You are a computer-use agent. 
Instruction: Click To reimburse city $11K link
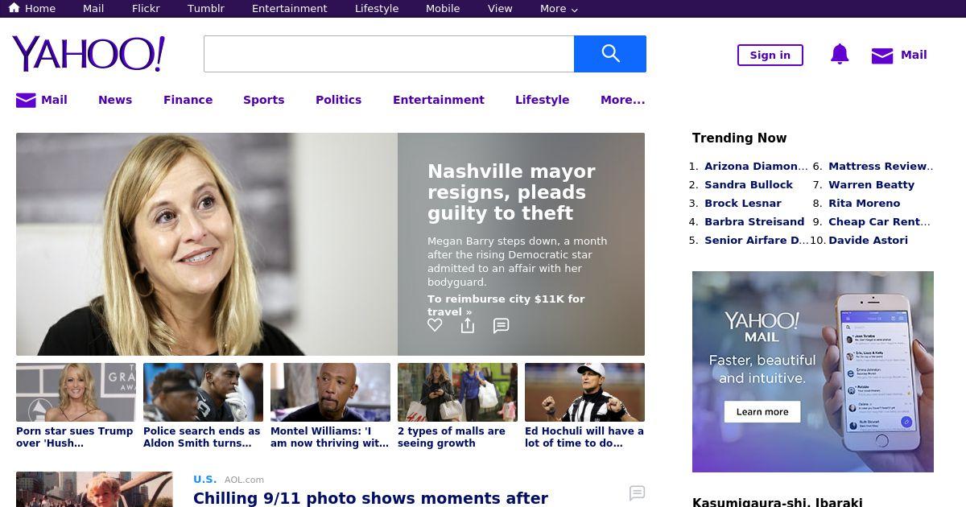point(506,305)
